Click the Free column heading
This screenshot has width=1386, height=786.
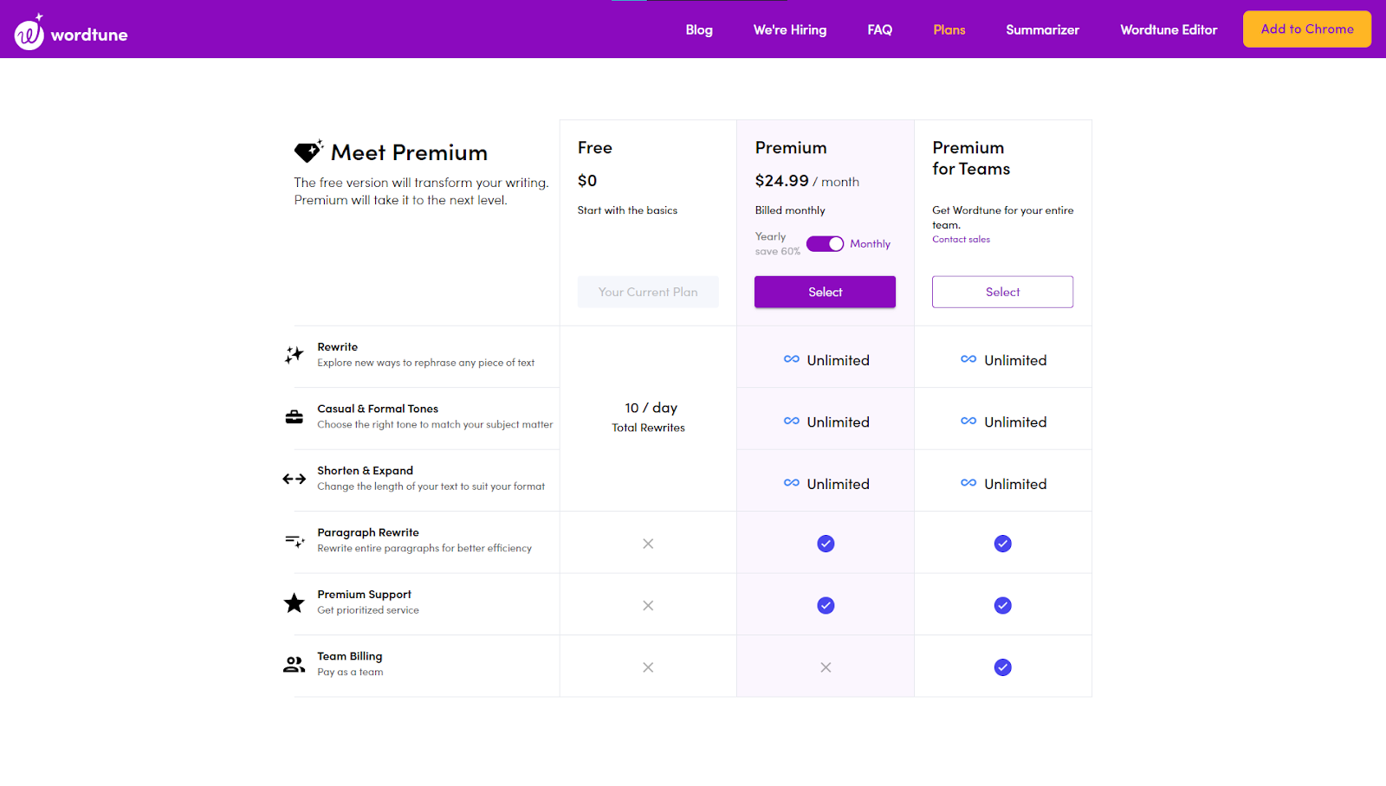click(x=595, y=148)
